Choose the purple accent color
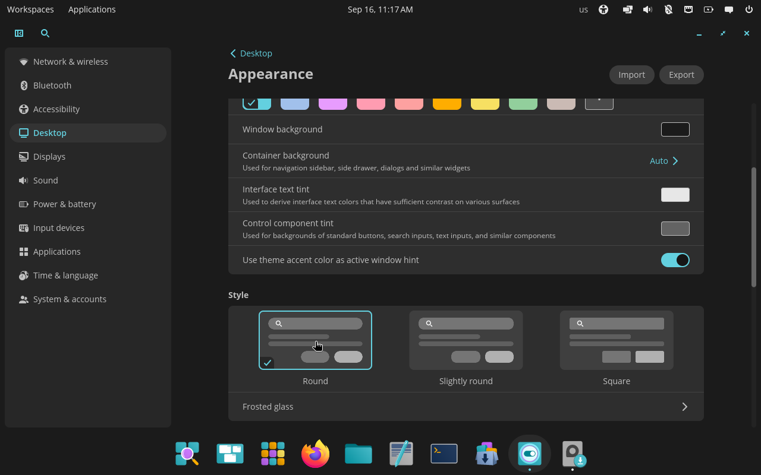The width and height of the screenshot is (761, 475). pos(333,104)
